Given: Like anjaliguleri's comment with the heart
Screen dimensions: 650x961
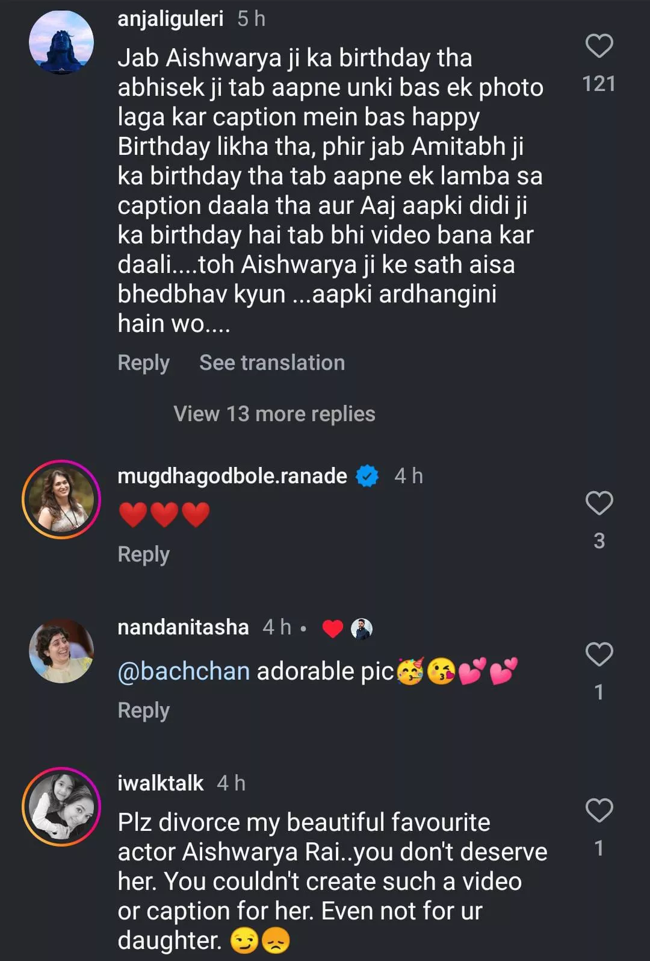Looking at the screenshot, I should coord(599,46).
